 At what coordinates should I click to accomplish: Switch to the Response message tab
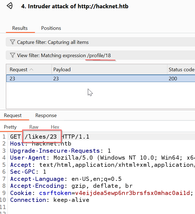pyautogui.click(x=46, y=115)
